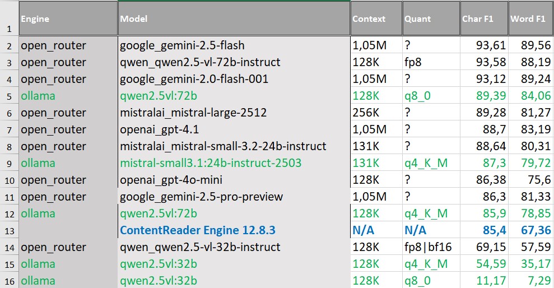Select the openai_gpt-4o-mini model cell
554x288 pixels.
[174, 180]
